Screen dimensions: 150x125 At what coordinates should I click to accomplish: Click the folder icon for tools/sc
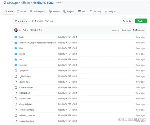point(16,65)
